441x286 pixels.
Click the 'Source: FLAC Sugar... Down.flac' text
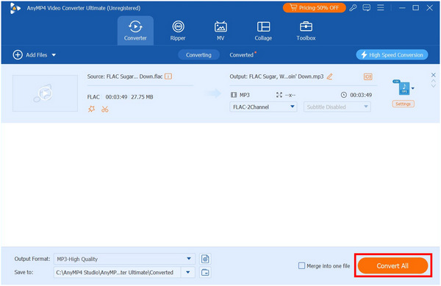click(125, 76)
